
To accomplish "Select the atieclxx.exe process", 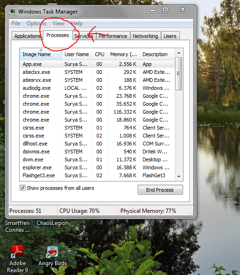I will coord(97,72).
